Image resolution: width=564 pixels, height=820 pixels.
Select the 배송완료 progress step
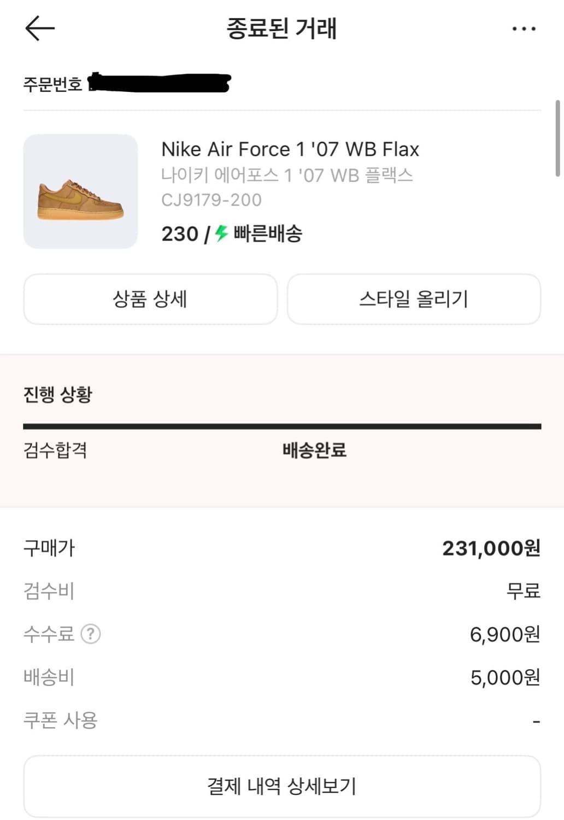click(x=314, y=450)
